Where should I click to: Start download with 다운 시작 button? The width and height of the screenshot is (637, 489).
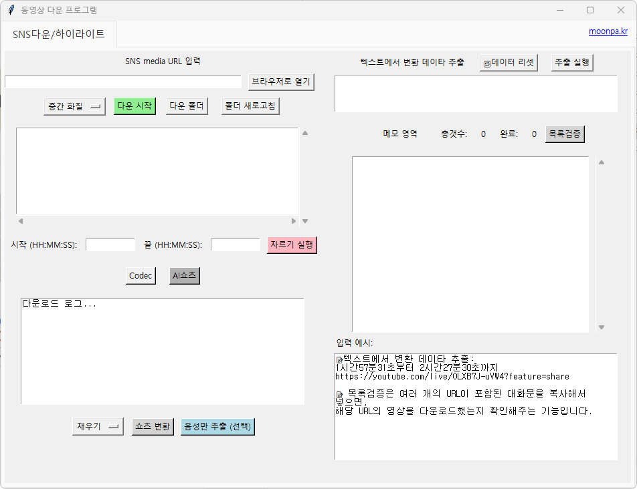tap(134, 106)
